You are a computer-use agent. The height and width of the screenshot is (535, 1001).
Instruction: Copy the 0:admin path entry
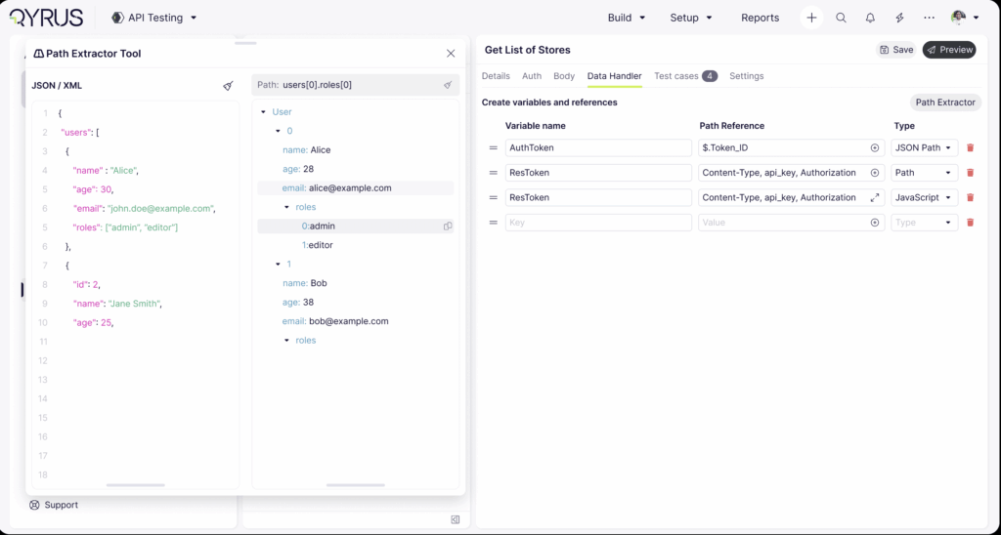(448, 226)
